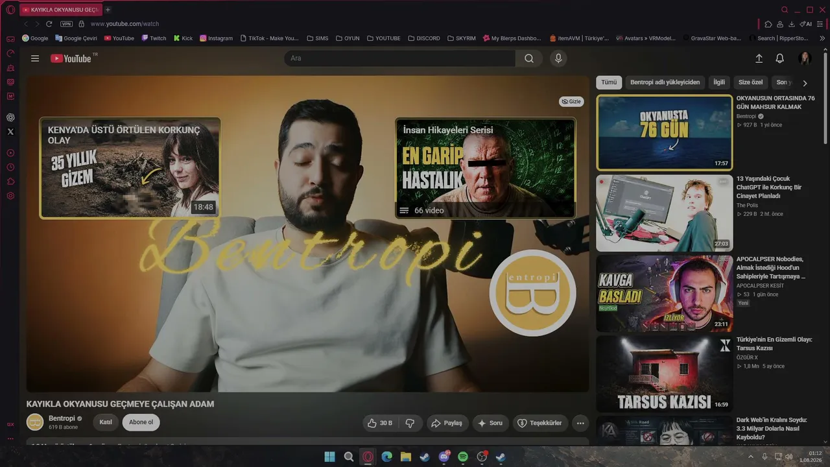Select the 'Size özel' filter chip
This screenshot has height=467, width=830.
[751, 82]
